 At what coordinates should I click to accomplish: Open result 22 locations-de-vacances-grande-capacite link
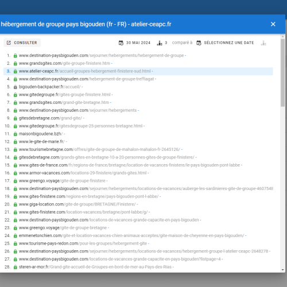108,220
